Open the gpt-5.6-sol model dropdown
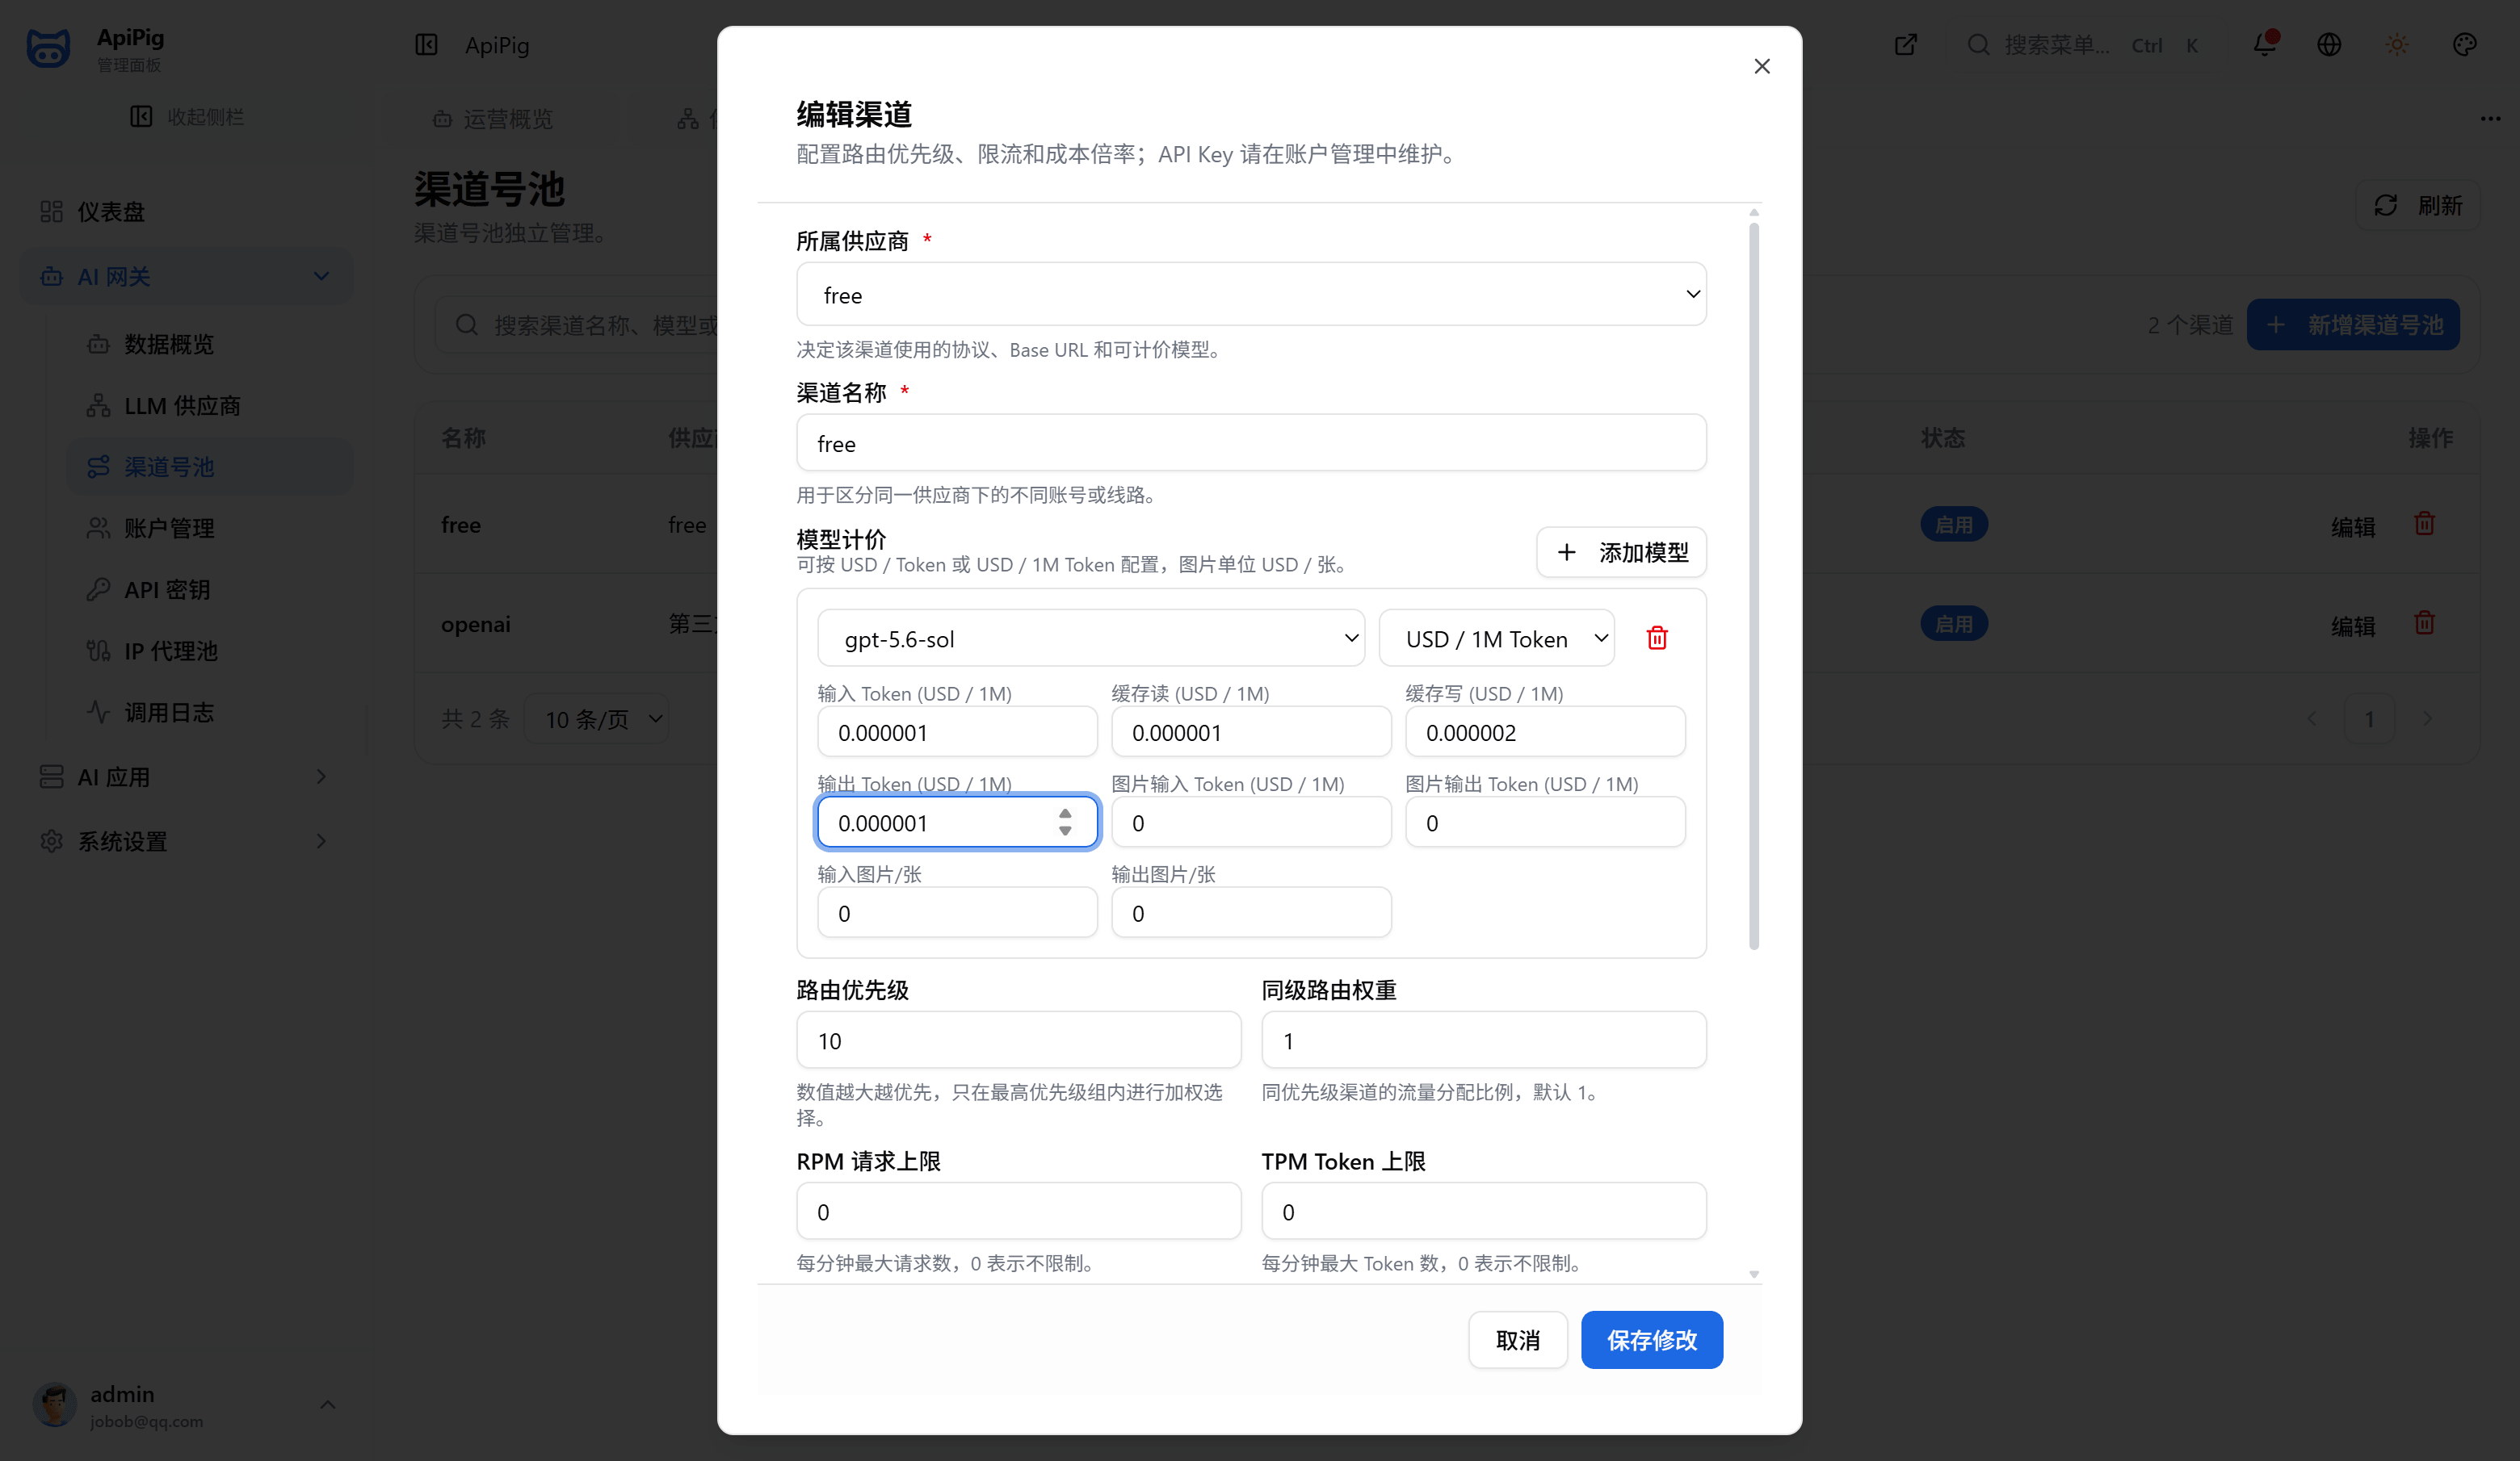The width and height of the screenshot is (2520, 1461). [1090, 638]
